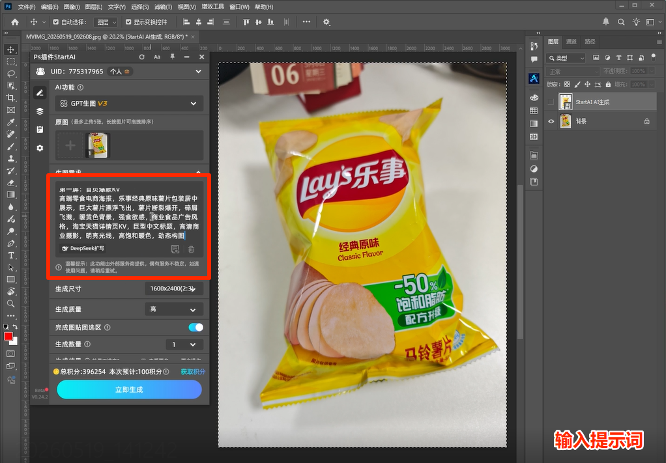Open StartAI plugin settings gear icon
This screenshot has height=463, width=666.
(40, 148)
